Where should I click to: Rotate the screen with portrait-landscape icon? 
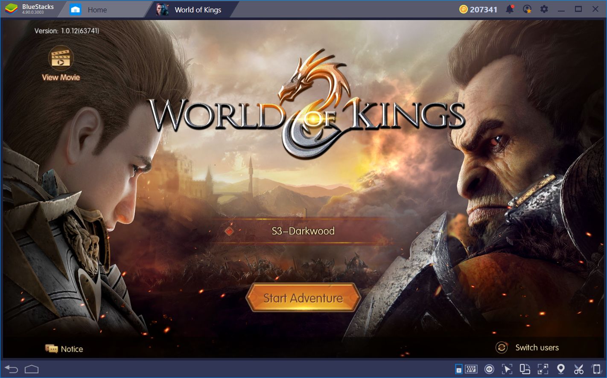pyautogui.click(x=525, y=369)
